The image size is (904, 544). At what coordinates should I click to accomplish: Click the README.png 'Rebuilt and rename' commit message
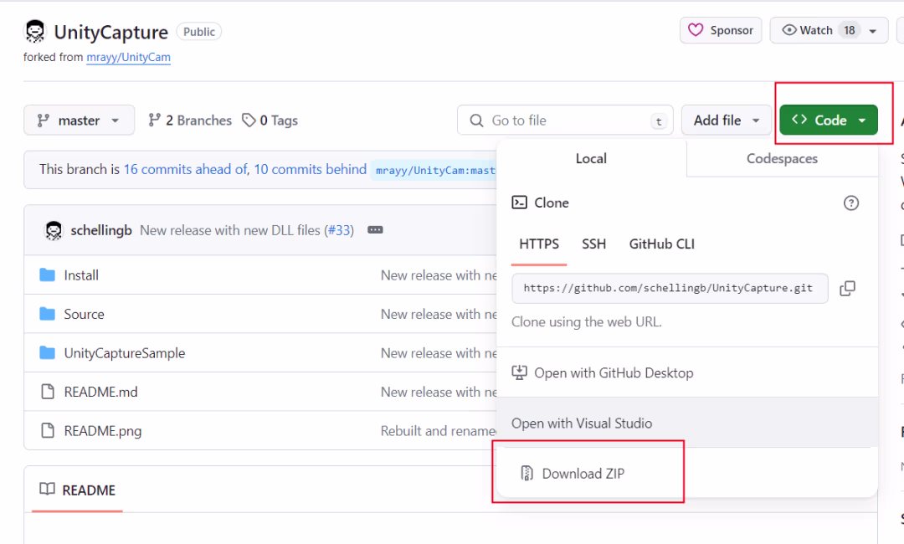pos(438,431)
